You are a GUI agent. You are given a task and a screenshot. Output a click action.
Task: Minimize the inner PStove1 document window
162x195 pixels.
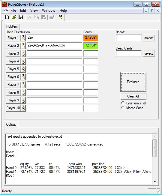point(146,11)
